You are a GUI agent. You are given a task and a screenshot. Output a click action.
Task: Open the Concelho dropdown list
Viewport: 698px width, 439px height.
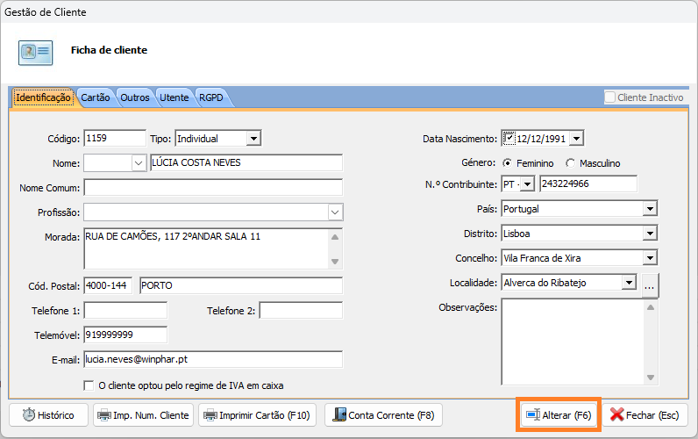[x=649, y=258]
